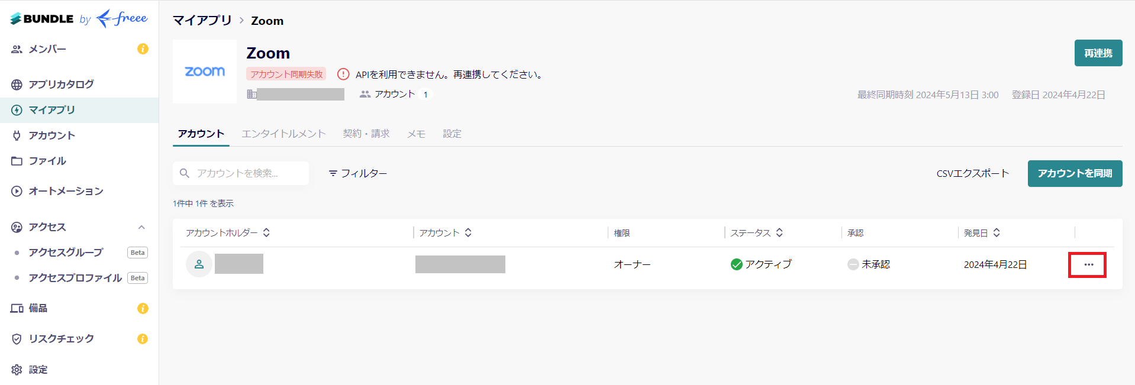Click the 未承認 approval text
This screenshot has height=385, width=1135.
(x=876, y=264)
